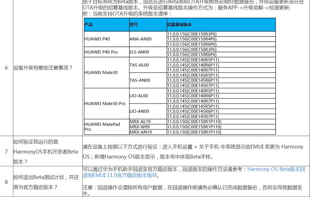This screenshot has width=310, height=197.
Task: Select the ANA-AN00 model cell
Action: coord(148,39)
